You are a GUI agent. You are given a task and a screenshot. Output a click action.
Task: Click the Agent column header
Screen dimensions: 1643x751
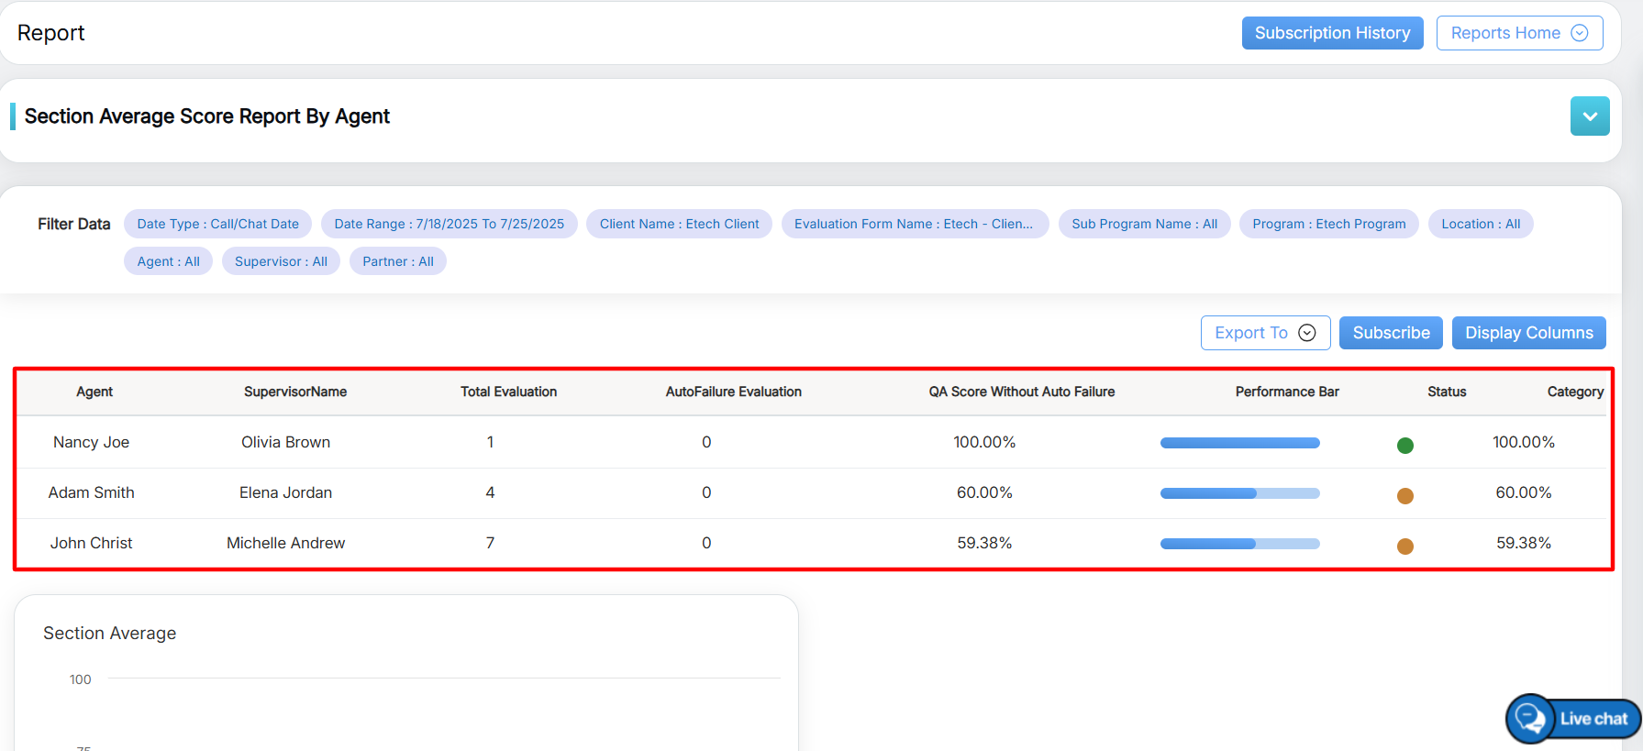pos(94,392)
